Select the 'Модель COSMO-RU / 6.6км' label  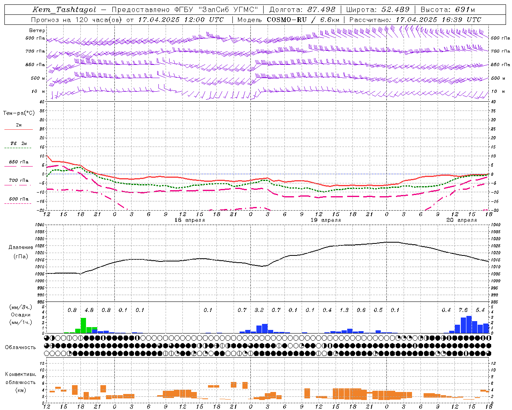click(288, 20)
